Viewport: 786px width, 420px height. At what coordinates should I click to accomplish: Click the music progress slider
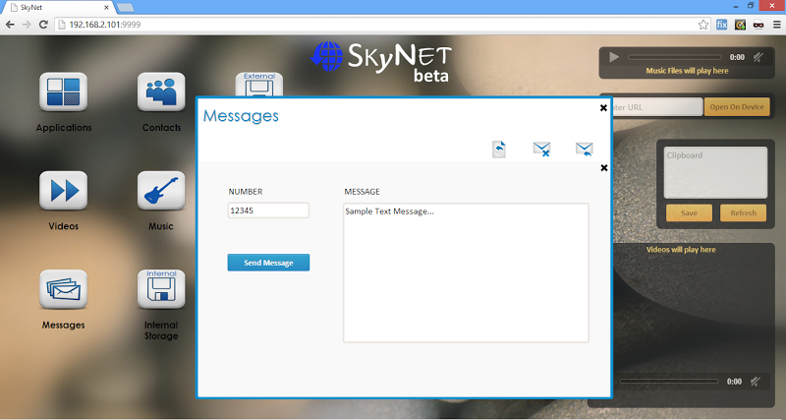pyautogui.click(x=674, y=57)
